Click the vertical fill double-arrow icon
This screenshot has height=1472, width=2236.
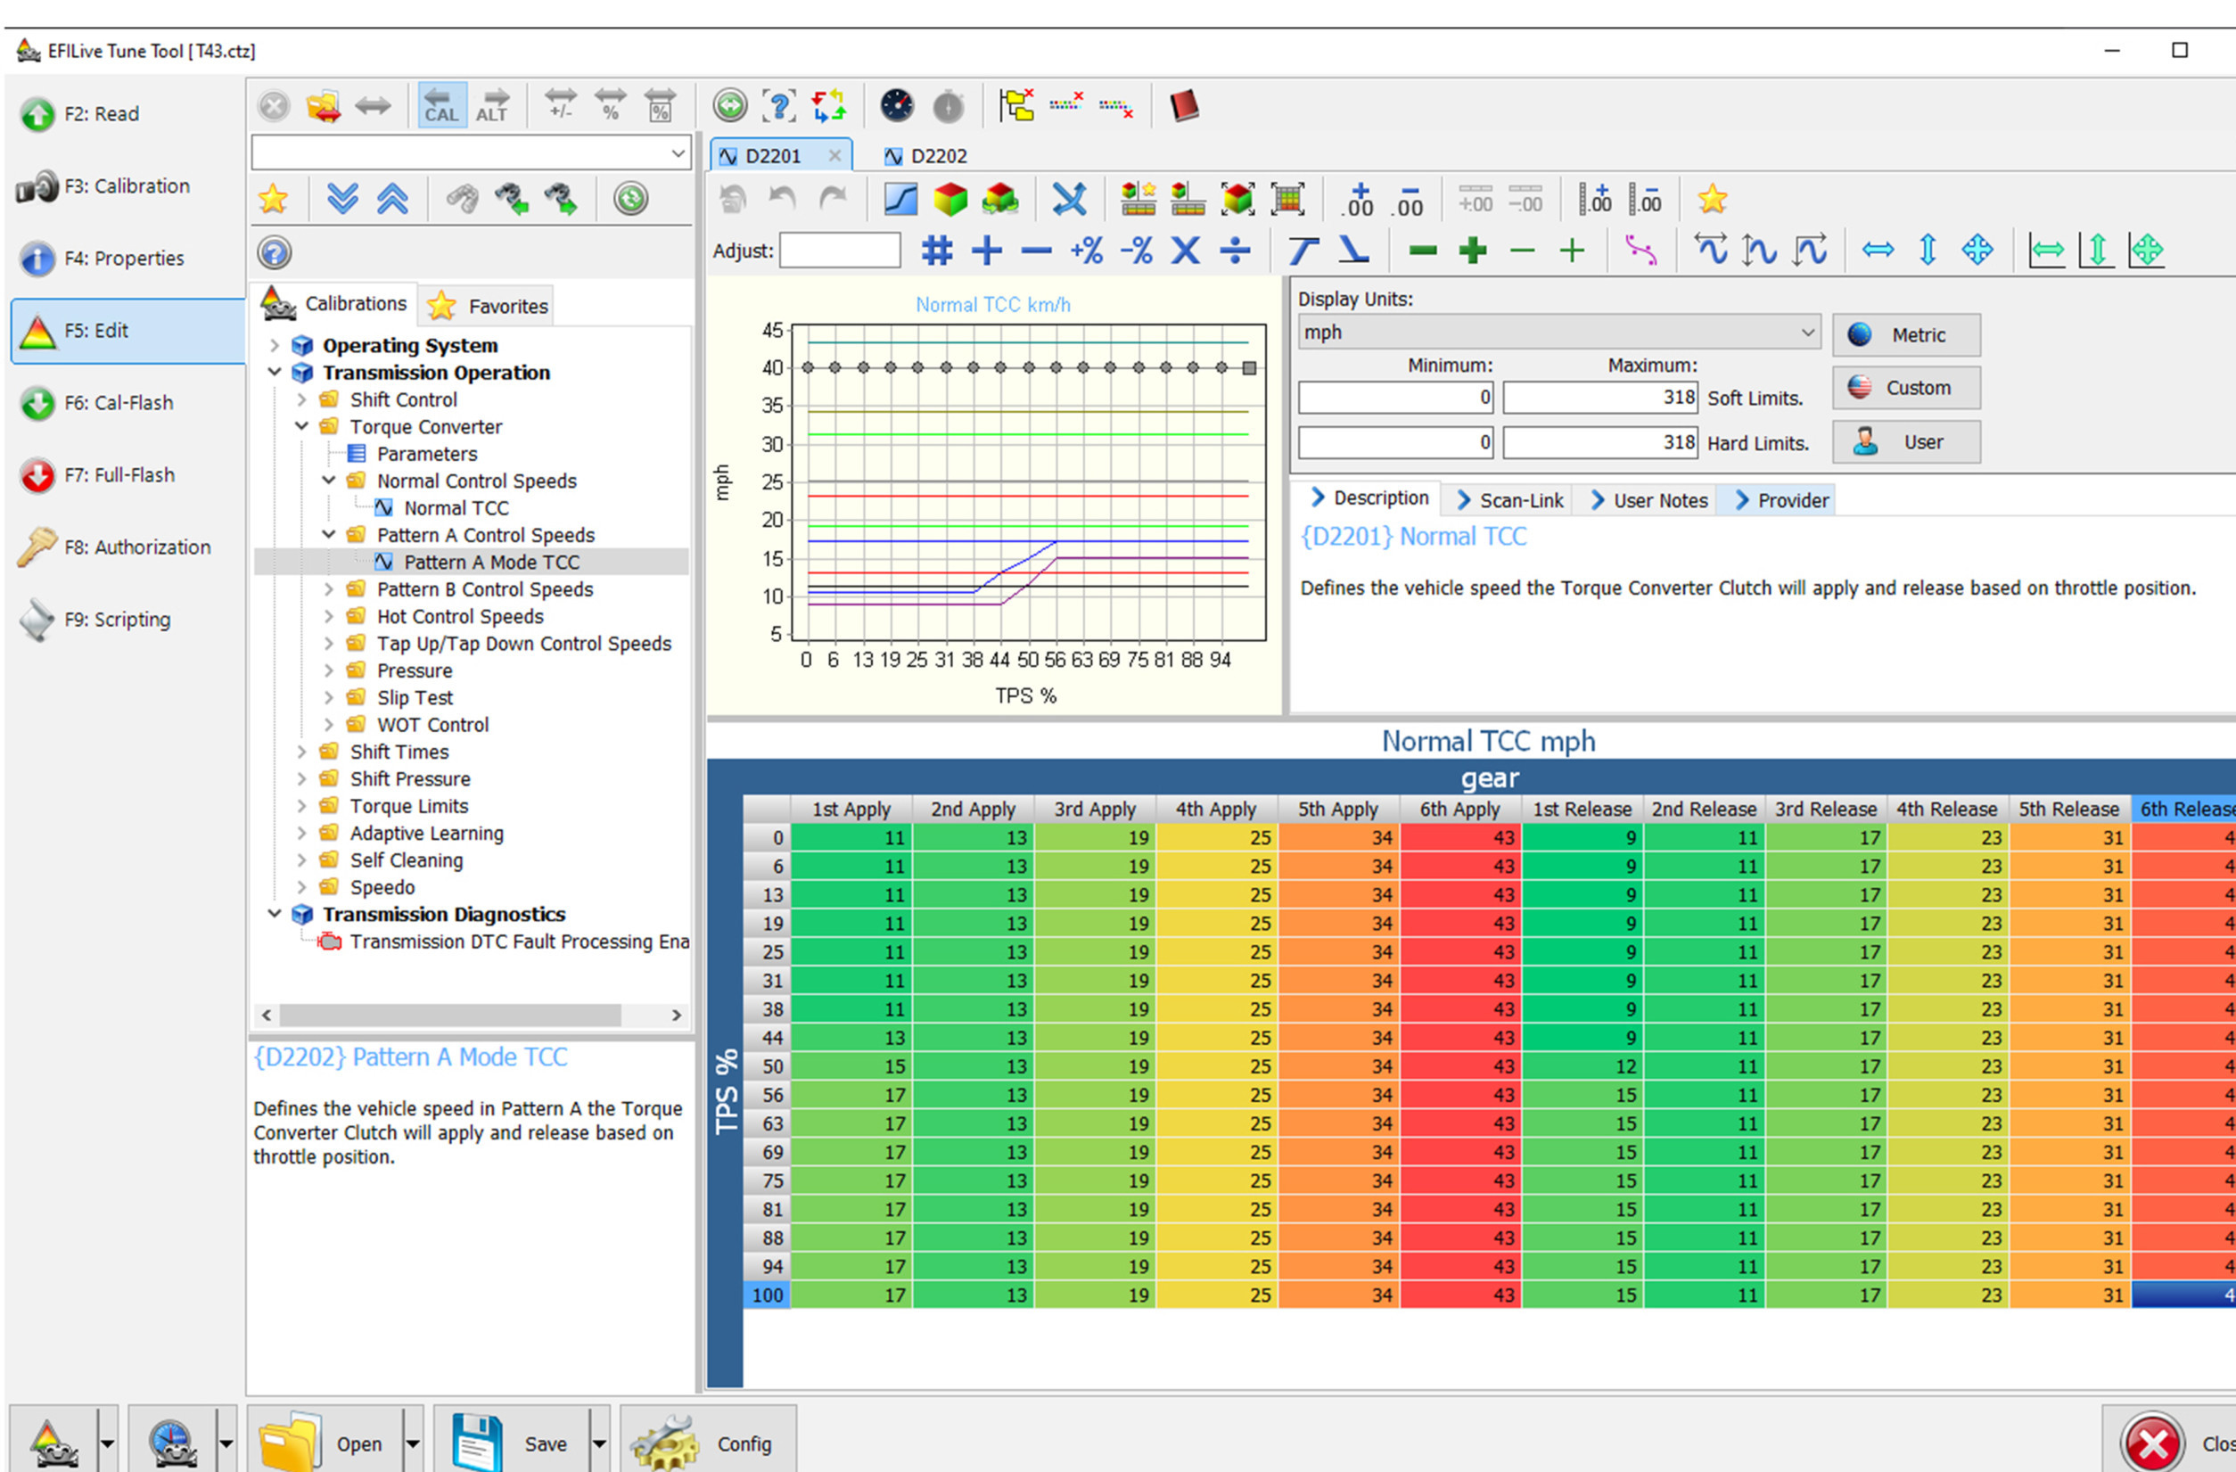click(1927, 250)
